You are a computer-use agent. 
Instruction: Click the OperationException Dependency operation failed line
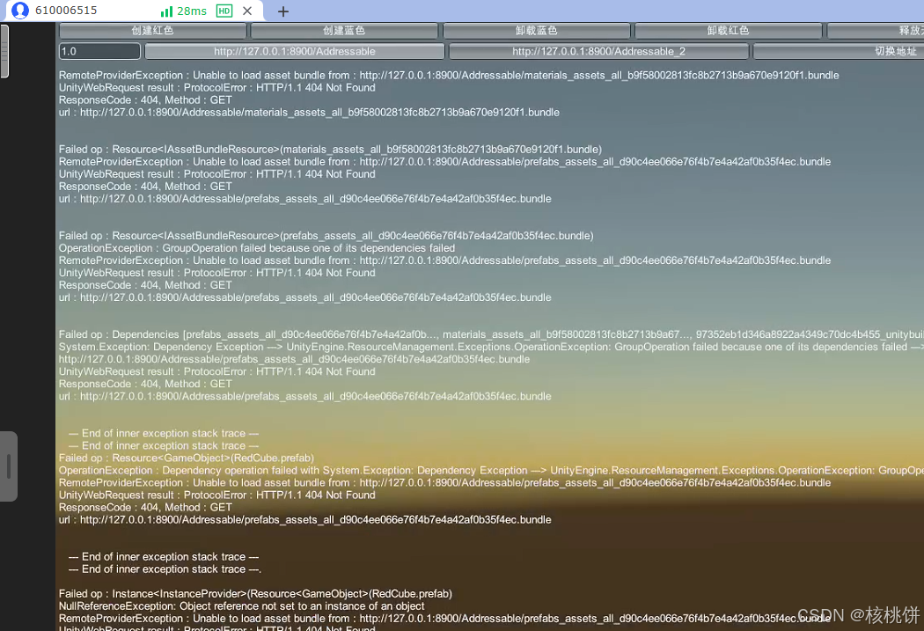(491, 471)
